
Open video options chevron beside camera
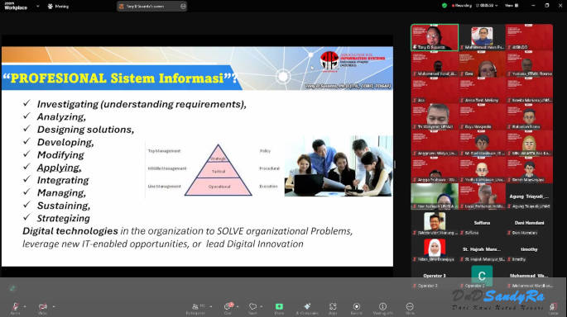54,306
